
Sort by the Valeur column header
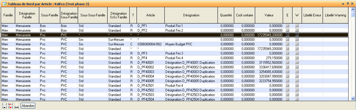click(269, 15)
